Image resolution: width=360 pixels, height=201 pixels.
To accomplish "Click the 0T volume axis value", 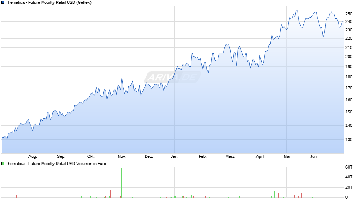I will pos(348,197).
